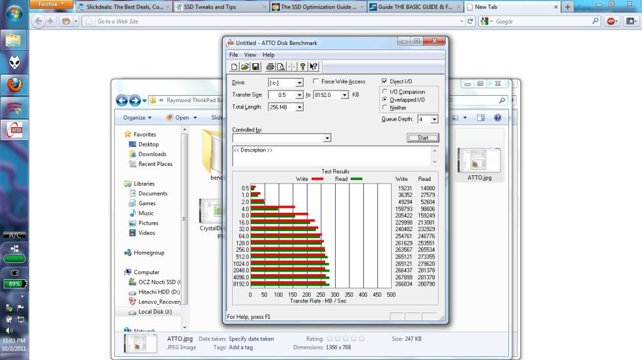Click the Firefox back arrow
This screenshot has height=360, width=642.
coord(38,21)
